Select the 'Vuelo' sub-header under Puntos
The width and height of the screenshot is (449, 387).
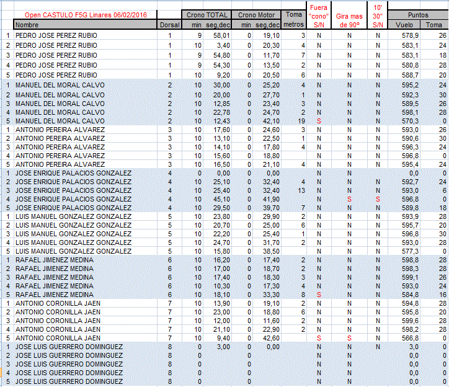coord(404,25)
